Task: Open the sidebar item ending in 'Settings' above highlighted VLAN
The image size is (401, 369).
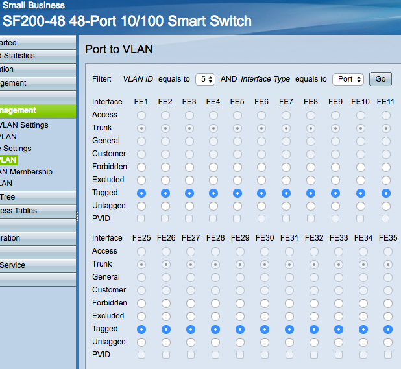Action: (x=16, y=149)
